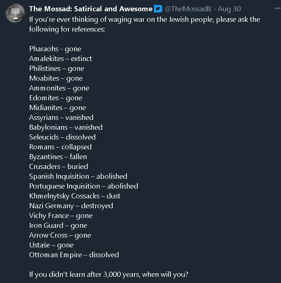Click the "Pharaohs - gone" line
The width and height of the screenshot is (281, 283).
pos(55,49)
